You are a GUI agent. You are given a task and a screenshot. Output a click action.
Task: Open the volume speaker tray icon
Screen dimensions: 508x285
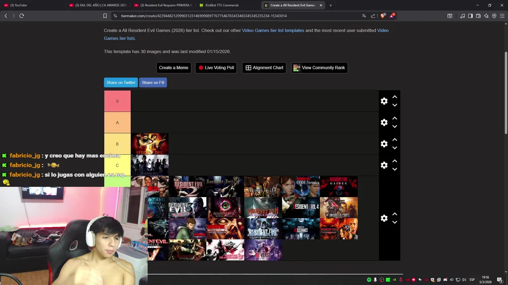pos(464,280)
